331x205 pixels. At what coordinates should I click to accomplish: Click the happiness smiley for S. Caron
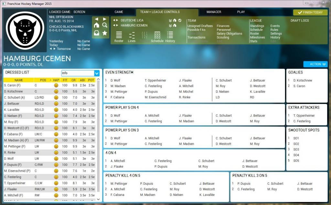click(x=56, y=85)
